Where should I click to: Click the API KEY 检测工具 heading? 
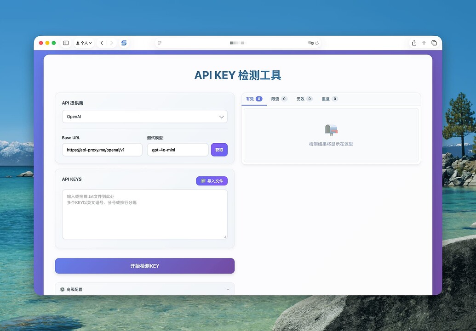coord(238,75)
